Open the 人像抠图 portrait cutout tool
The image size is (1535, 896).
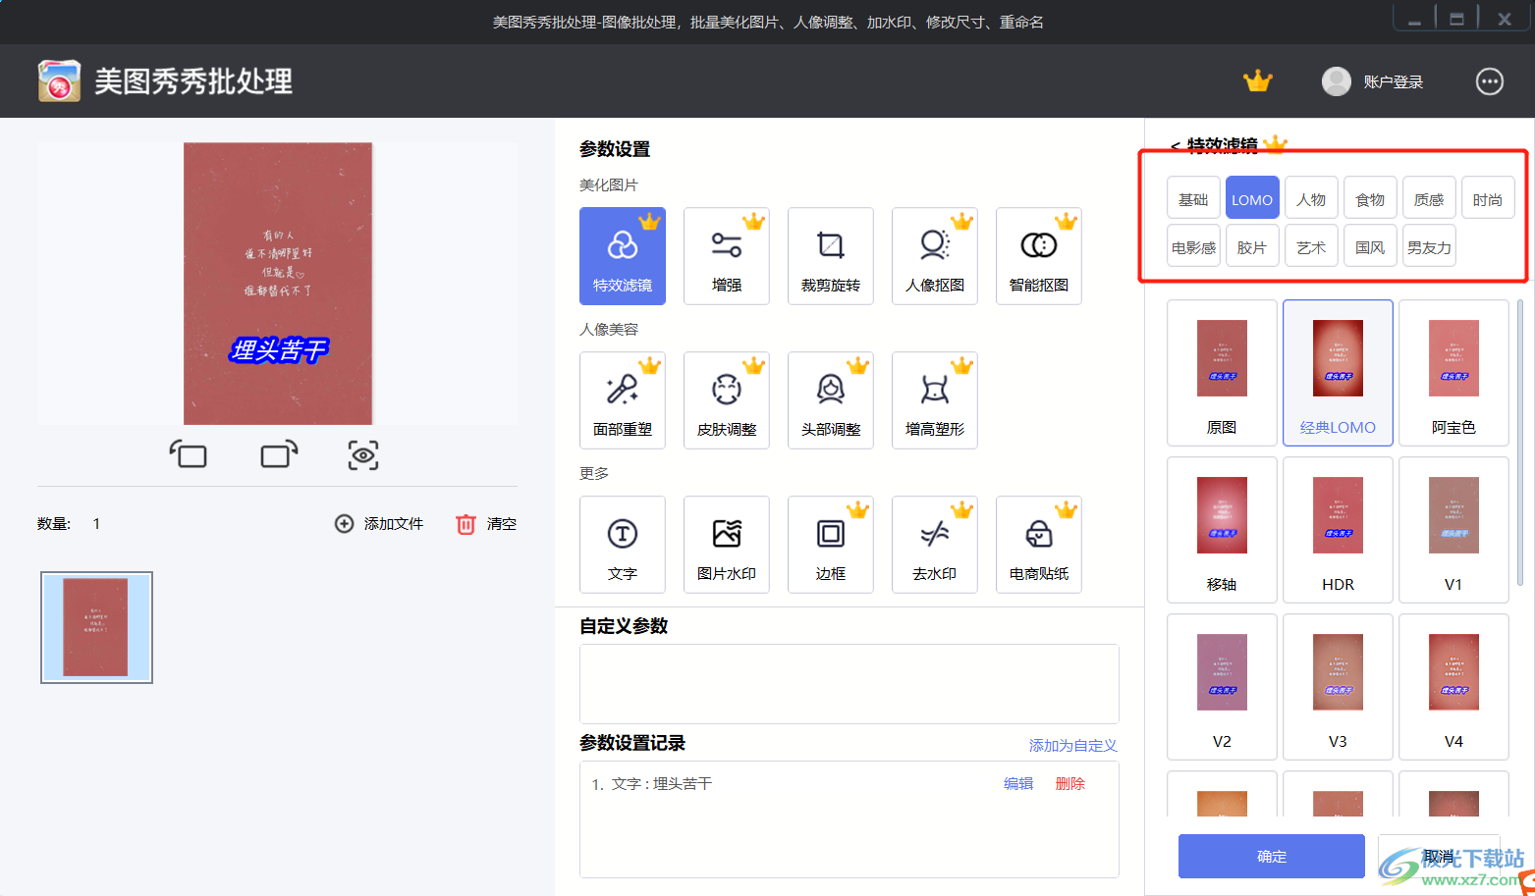935,256
